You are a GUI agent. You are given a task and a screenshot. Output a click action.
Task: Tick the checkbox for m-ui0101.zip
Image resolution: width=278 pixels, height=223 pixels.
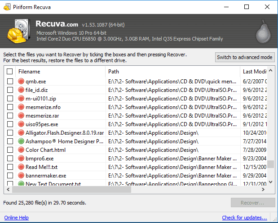tap(10, 99)
